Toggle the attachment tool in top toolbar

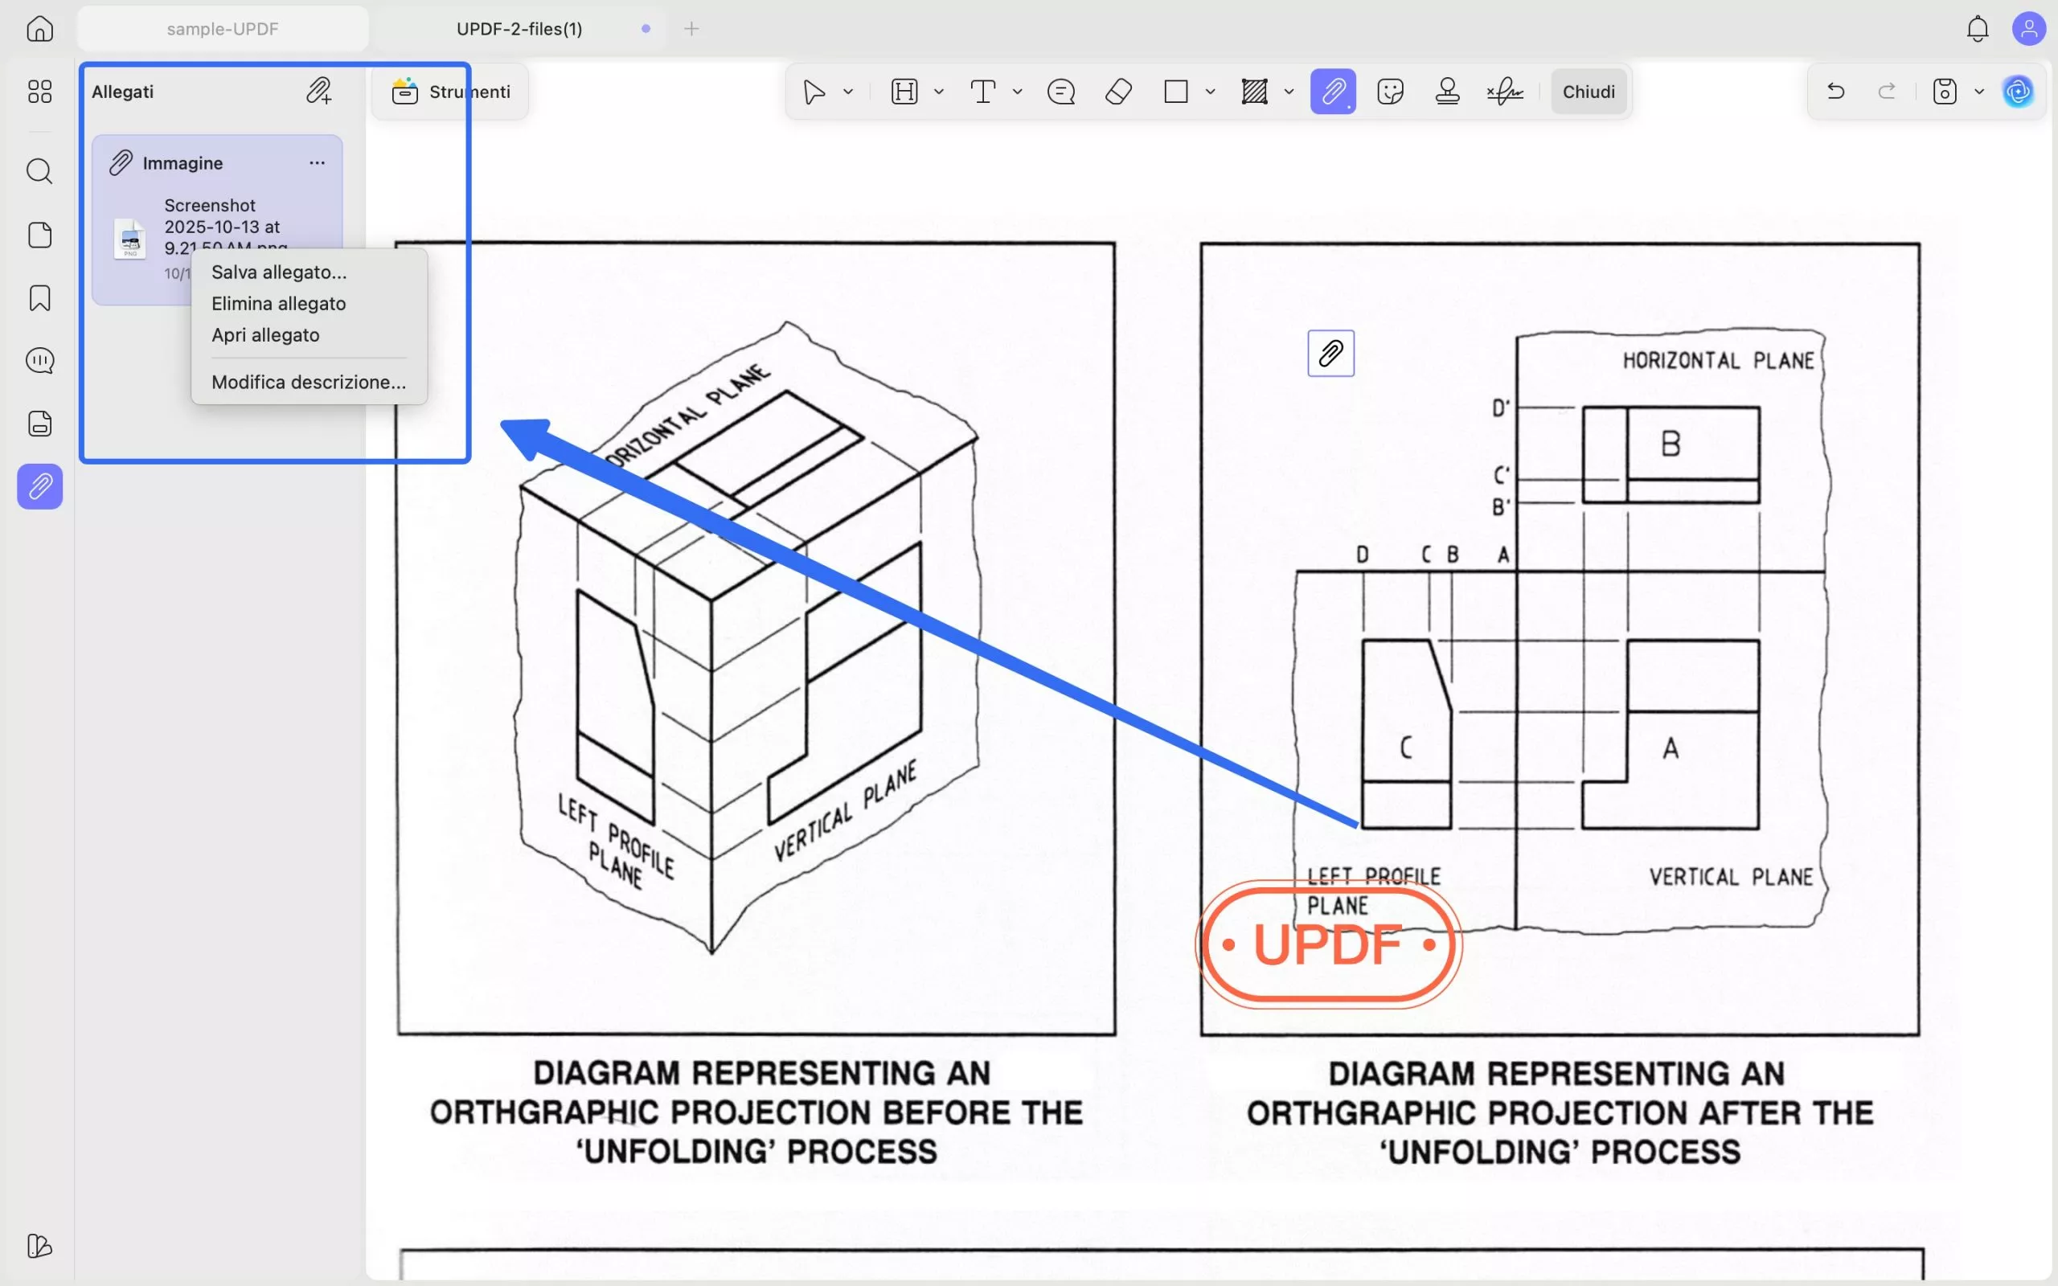pos(1333,91)
